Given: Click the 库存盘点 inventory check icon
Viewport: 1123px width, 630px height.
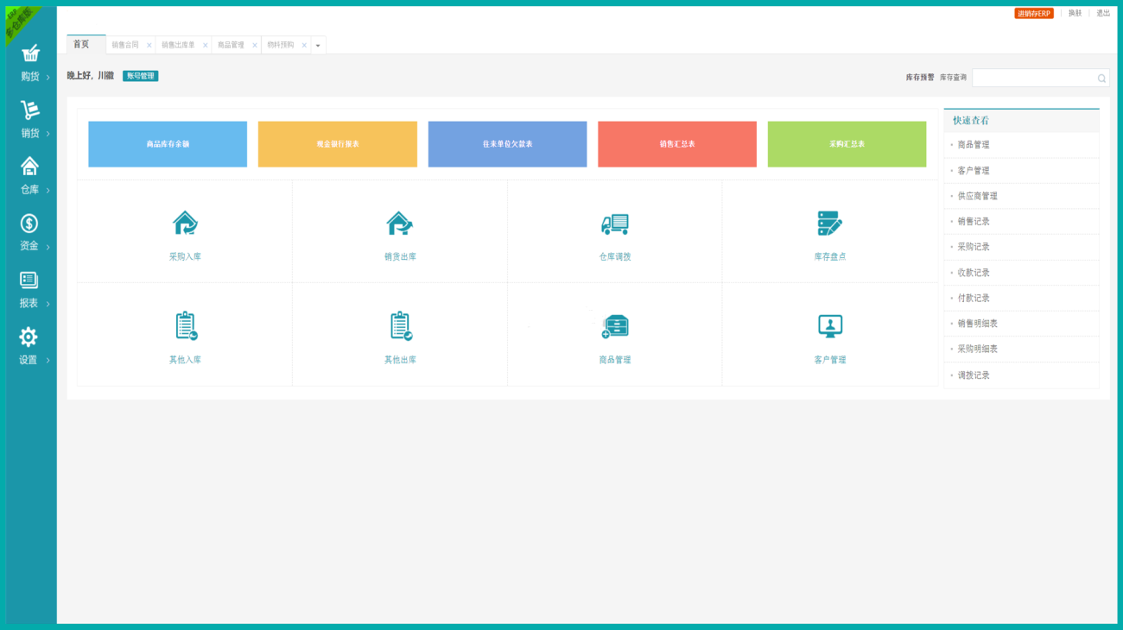Looking at the screenshot, I should [829, 224].
